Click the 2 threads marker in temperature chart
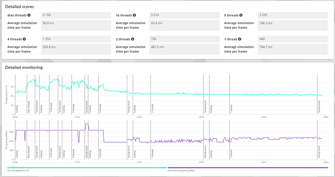 152,108
